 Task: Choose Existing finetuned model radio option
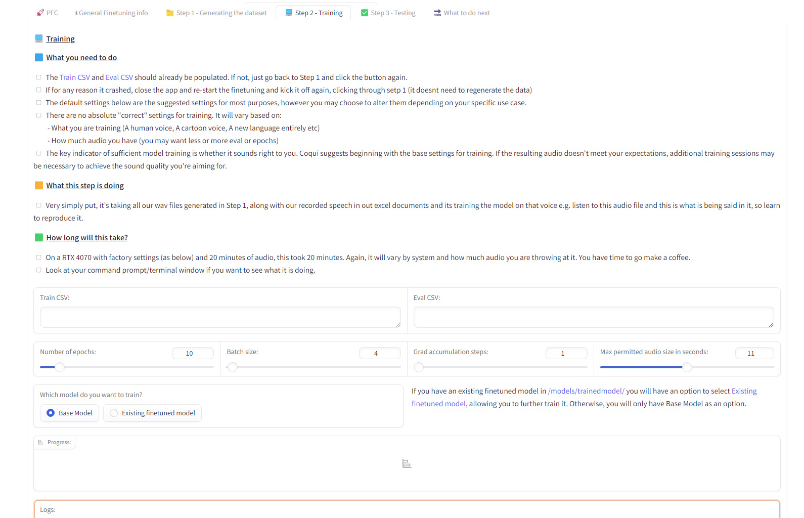(153, 413)
